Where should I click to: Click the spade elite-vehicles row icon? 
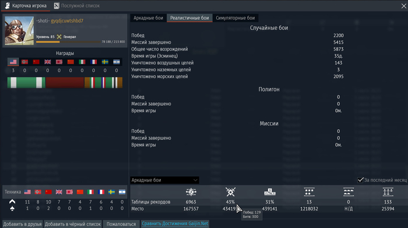tap(12, 208)
